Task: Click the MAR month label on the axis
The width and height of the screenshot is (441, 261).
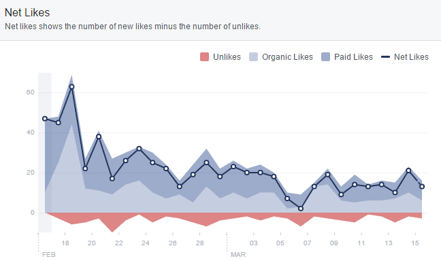Action: [238, 255]
